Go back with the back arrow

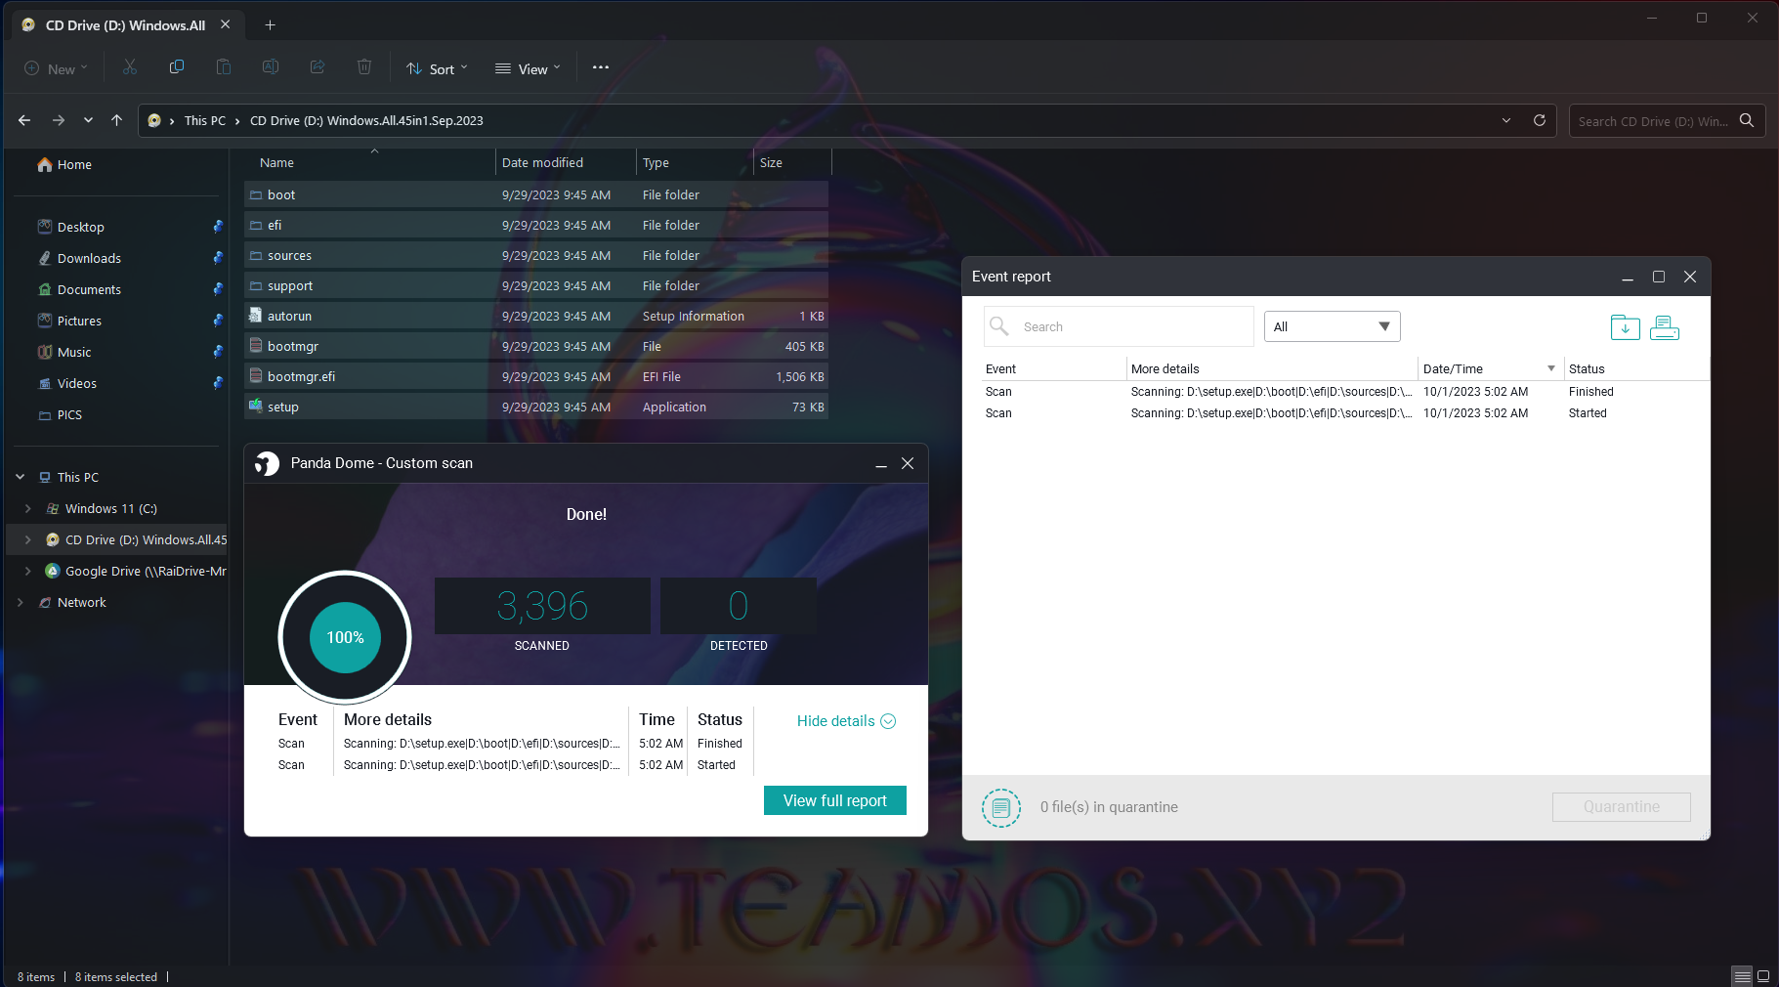[x=24, y=120]
